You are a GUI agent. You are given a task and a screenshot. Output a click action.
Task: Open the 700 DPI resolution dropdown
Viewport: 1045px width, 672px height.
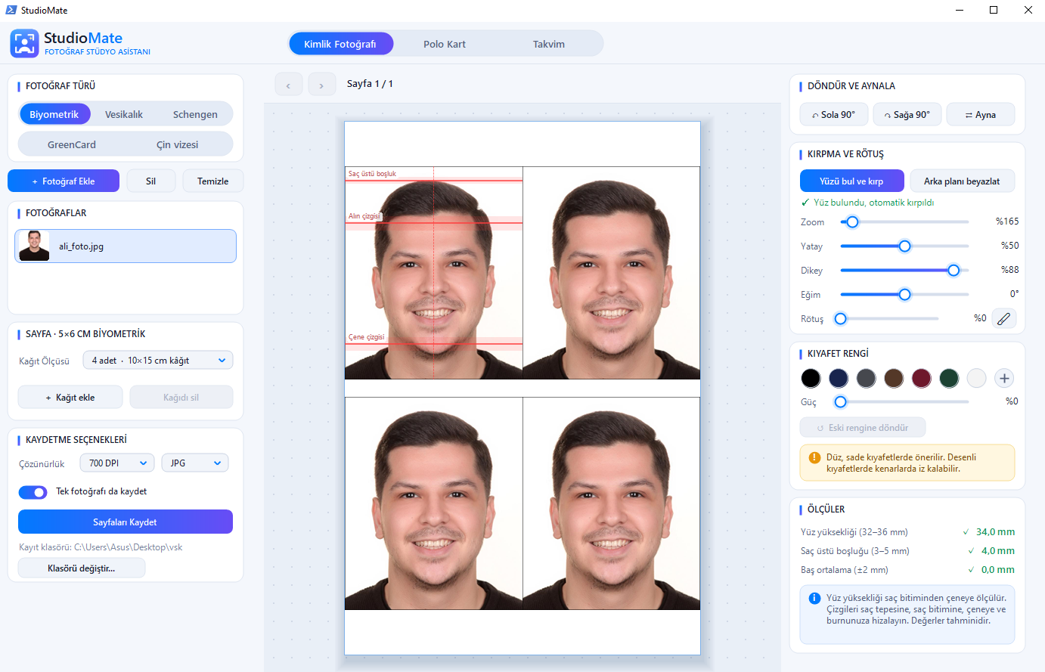[x=116, y=463]
